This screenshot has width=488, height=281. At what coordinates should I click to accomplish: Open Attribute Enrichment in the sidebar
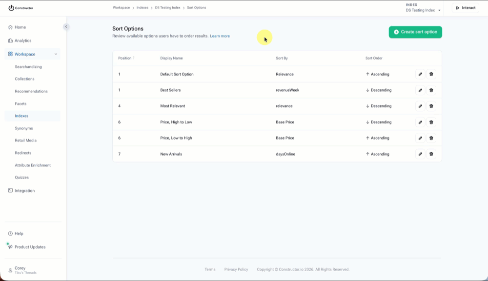pos(33,165)
